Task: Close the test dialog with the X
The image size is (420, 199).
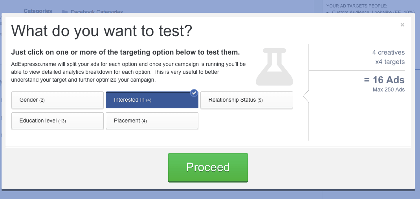Action: click(402, 25)
